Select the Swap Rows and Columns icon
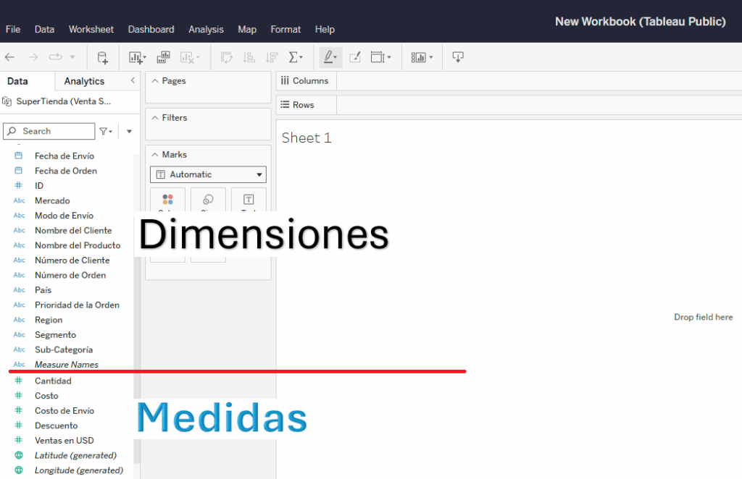742x479 pixels. [227, 57]
